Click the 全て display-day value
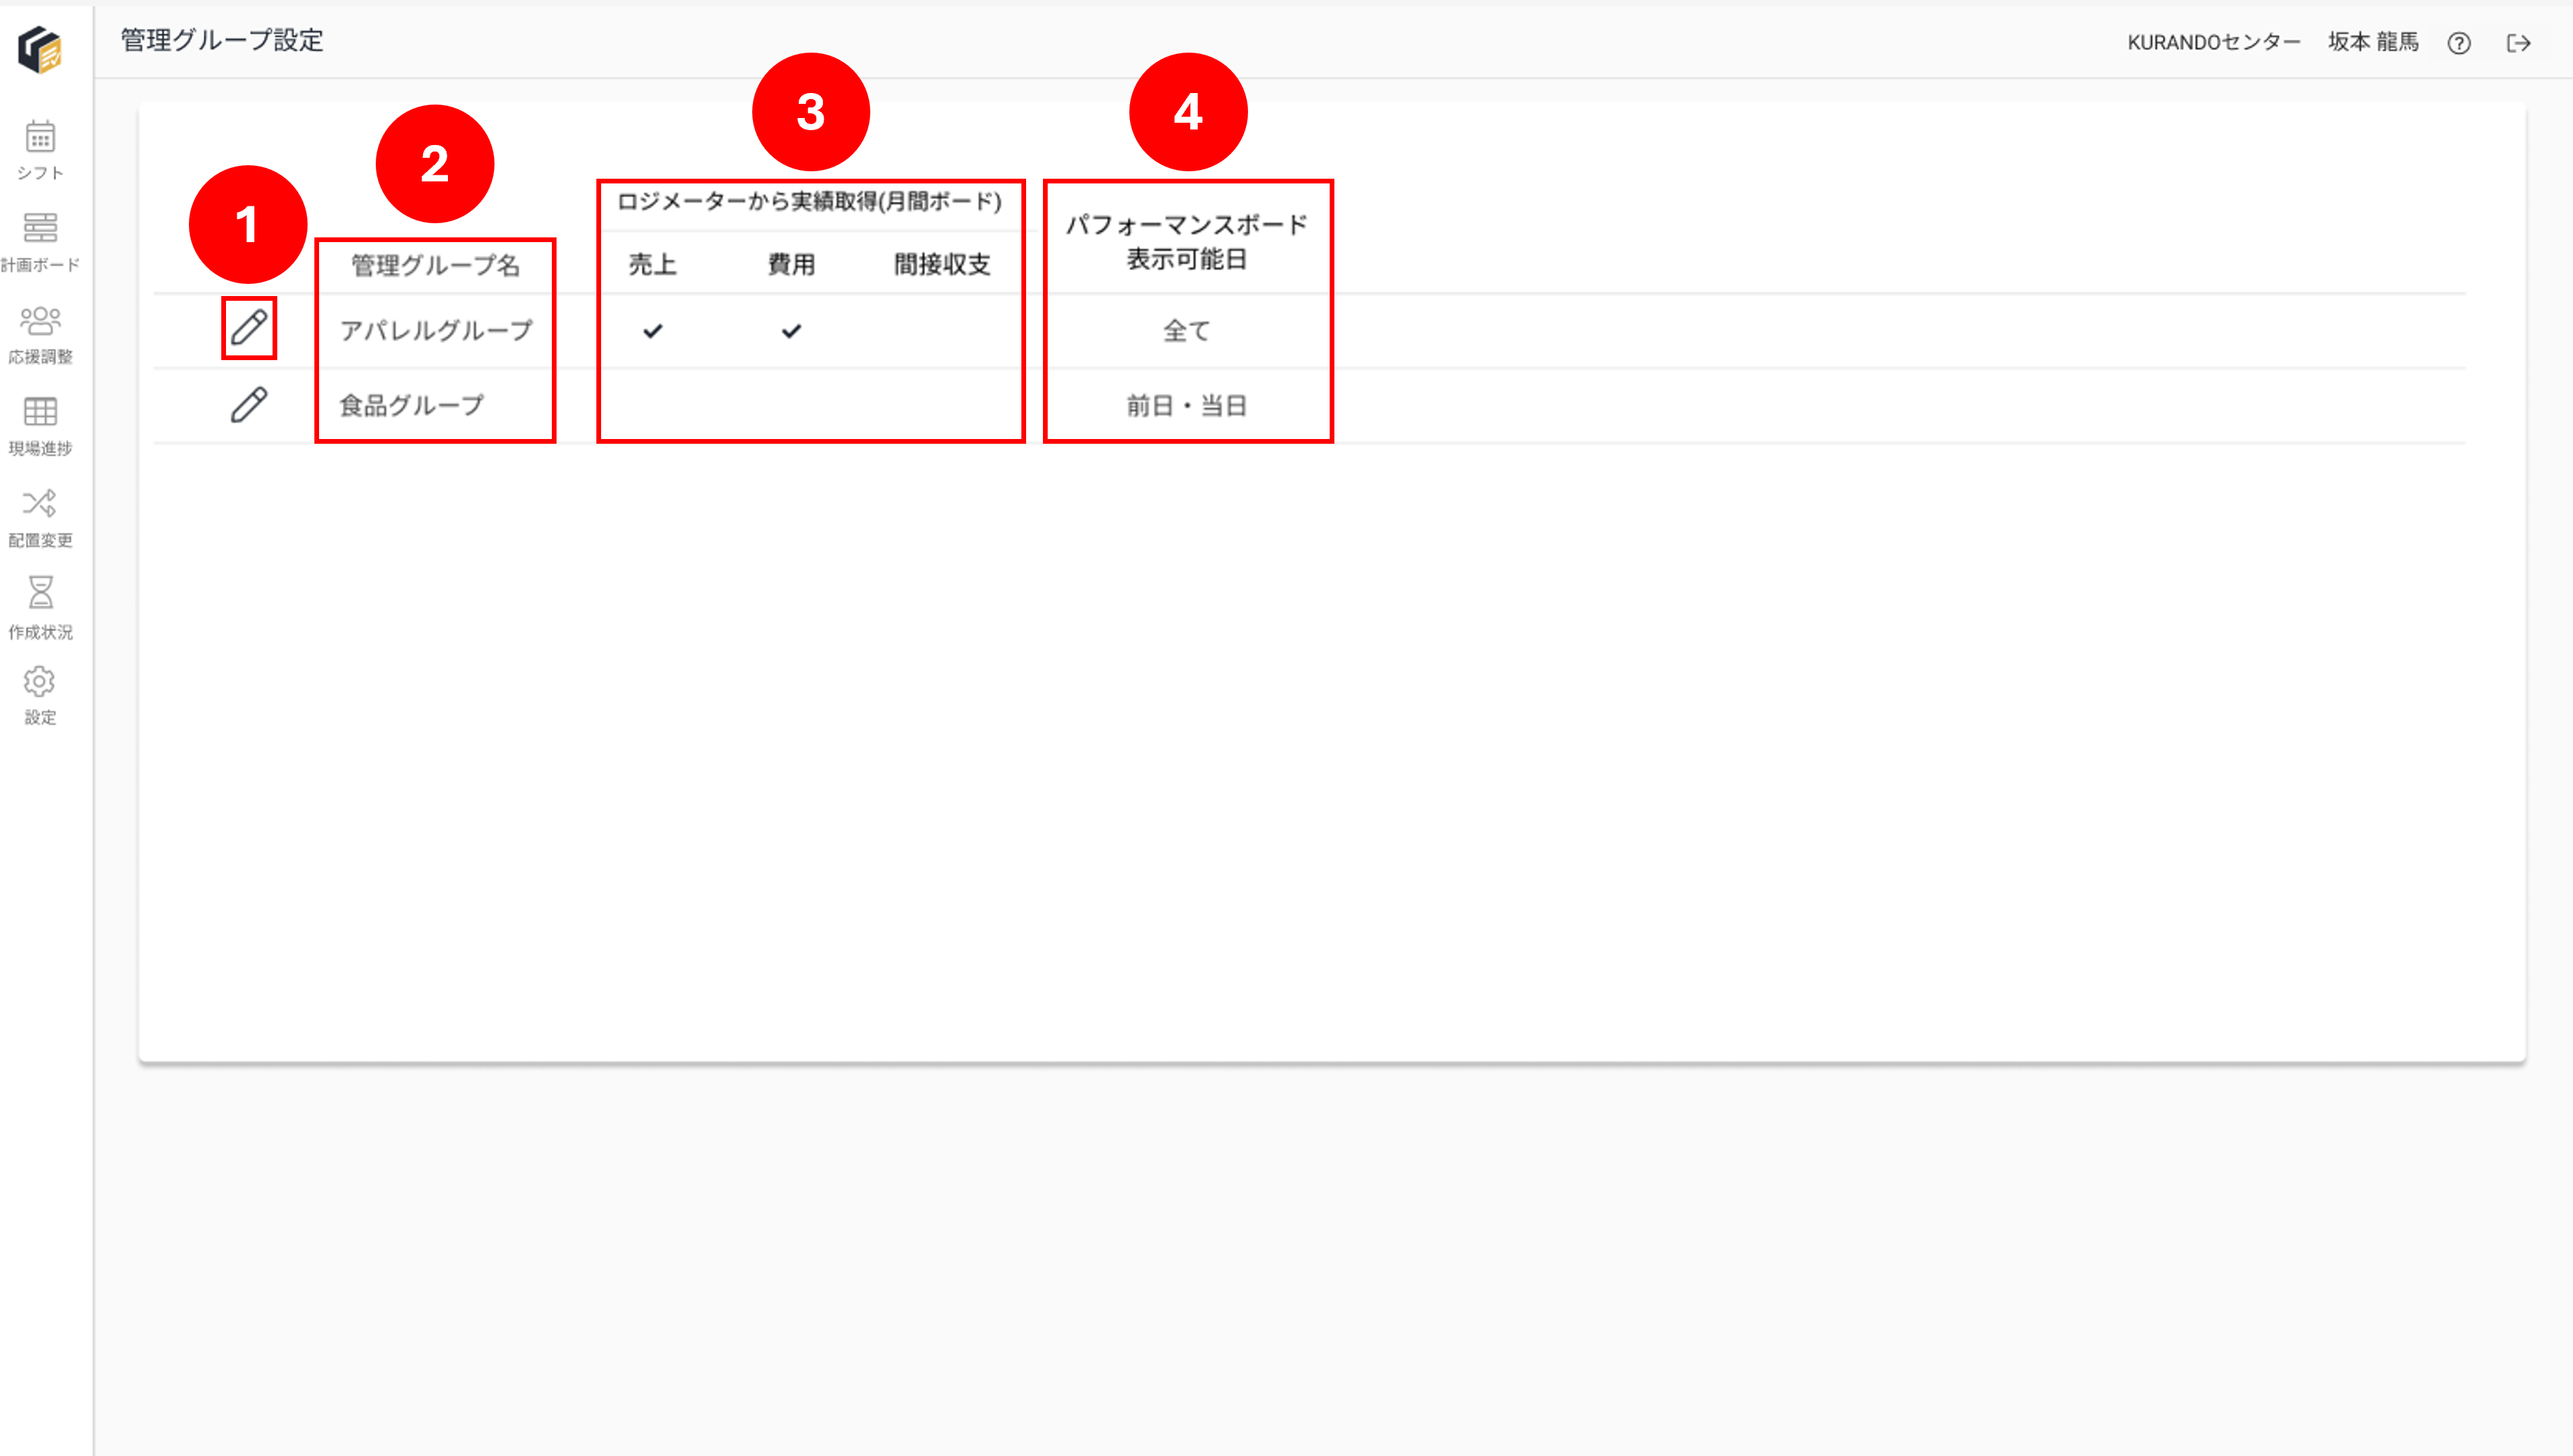 [1187, 330]
